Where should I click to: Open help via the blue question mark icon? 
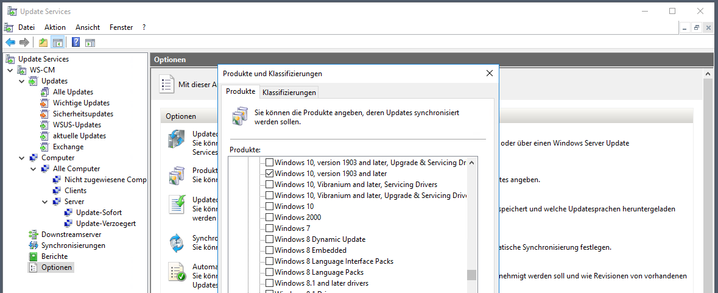click(76, 43)
